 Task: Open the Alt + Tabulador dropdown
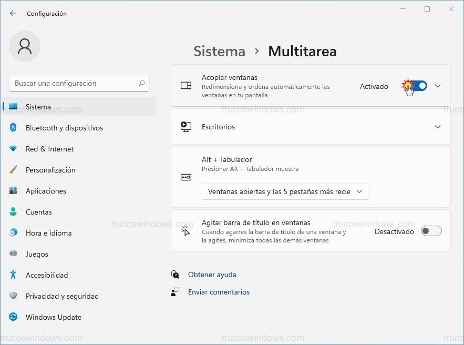(285, 191)
